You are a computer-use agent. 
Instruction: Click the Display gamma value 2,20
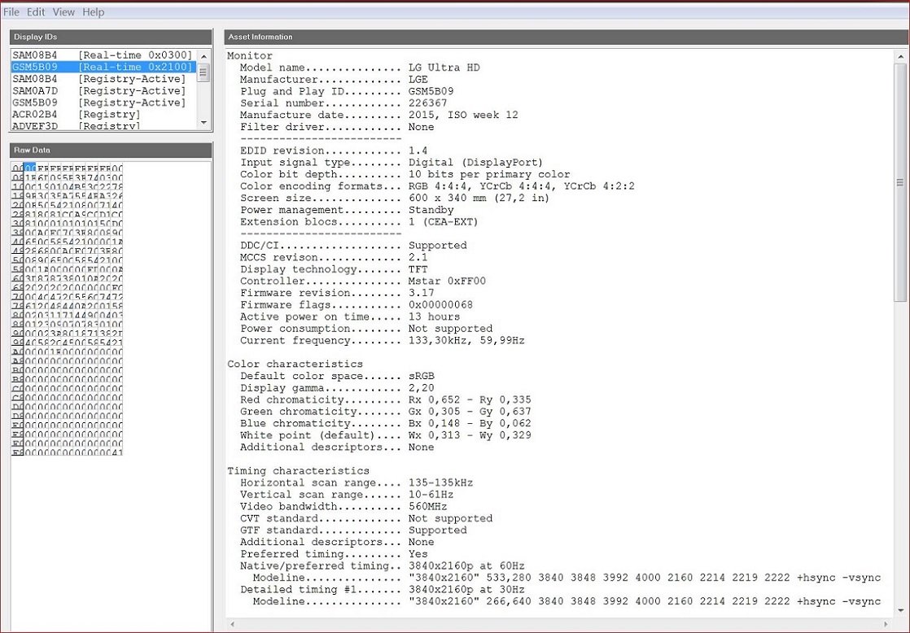422,387
